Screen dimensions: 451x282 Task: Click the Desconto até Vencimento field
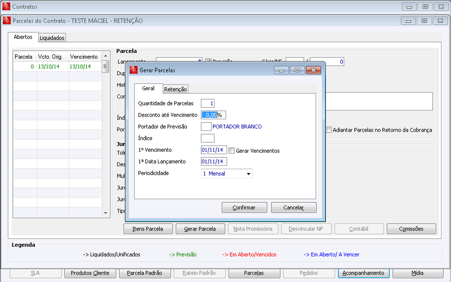tap(213, 115)
